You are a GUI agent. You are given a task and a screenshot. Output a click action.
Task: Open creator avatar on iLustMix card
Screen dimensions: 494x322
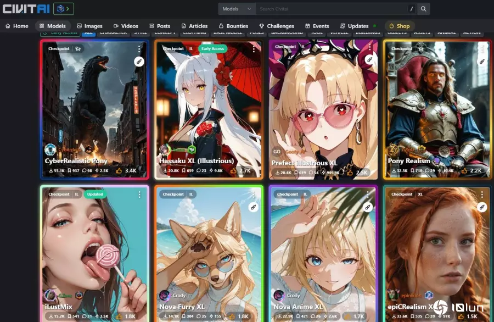(x=50, y=295)
